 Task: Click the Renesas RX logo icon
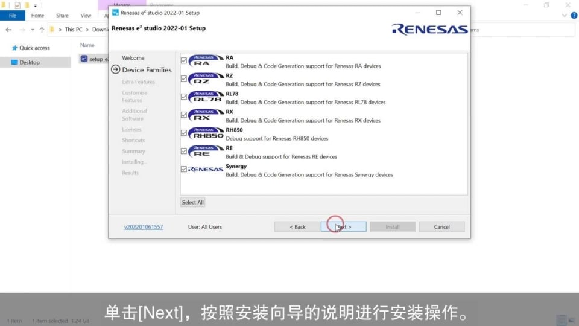(x=206, y=115)
